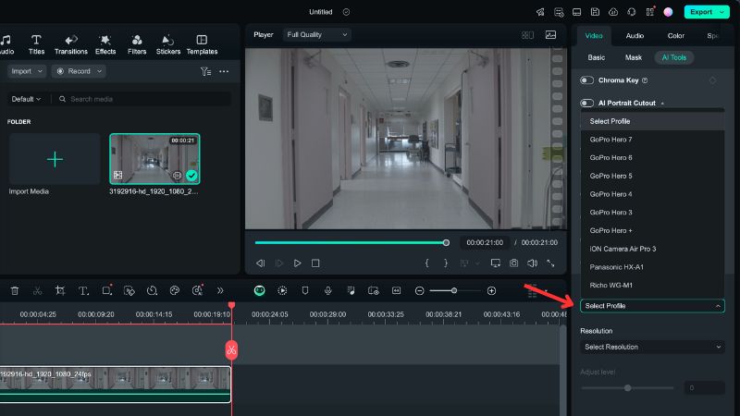Select the Crop tool in the timeline toolbar
Image resolution: width=740 pixels, height=416 pixels.
(x=60, y=290)
